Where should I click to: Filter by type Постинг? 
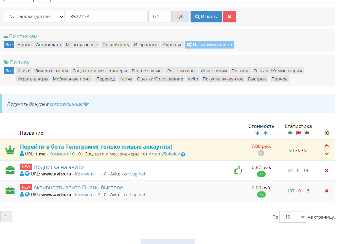coord(240,71)
